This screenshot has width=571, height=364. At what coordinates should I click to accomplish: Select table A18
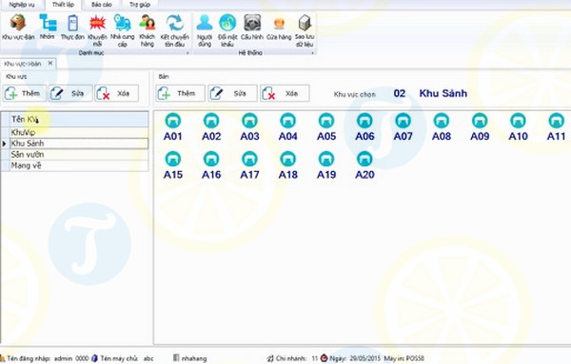click(288, 165)
